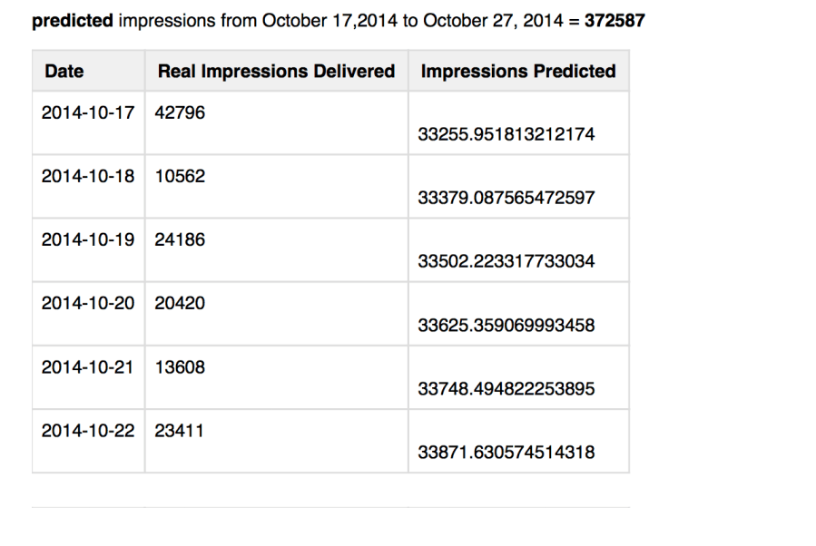Click real impressions value 24186
This screenshot has width=816, height=546.
[x=181, y=240]
